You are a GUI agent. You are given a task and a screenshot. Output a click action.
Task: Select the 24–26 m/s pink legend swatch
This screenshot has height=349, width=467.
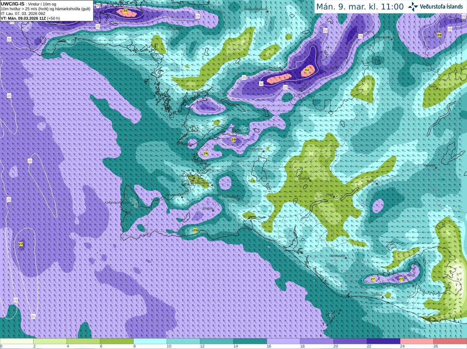pos(417,341)
